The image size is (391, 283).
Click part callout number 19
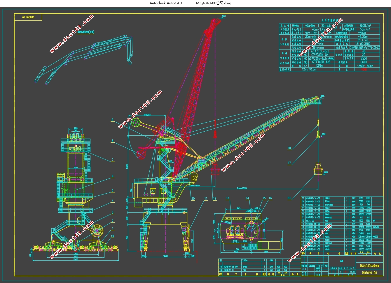pyautogui.click(x=113, y=236)
